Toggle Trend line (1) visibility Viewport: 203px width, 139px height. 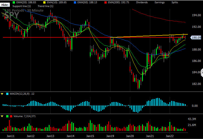point(45,6)
